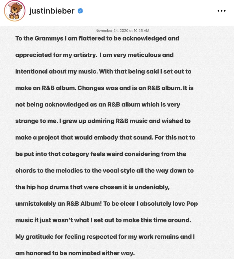Open the three-dot more options menu
234x259 pixels.
[x=222, y=11]
